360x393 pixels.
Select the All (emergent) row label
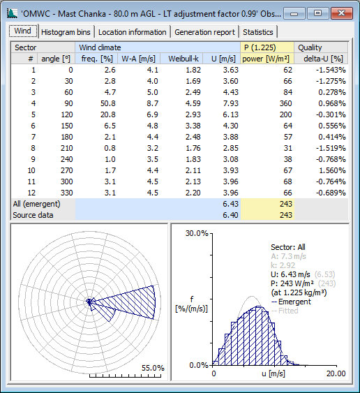pyautogui.click(x=36, y=204)
